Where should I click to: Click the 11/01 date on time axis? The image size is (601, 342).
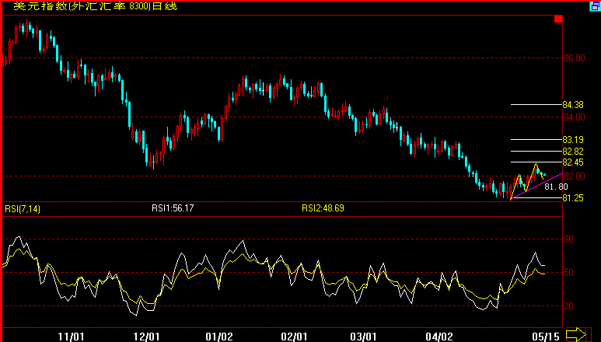click(x=71, y=337)
